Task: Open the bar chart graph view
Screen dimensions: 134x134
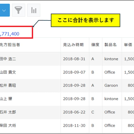Action: click(33, 10)
